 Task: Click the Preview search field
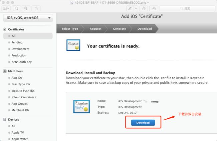click(x=187, y=8)
